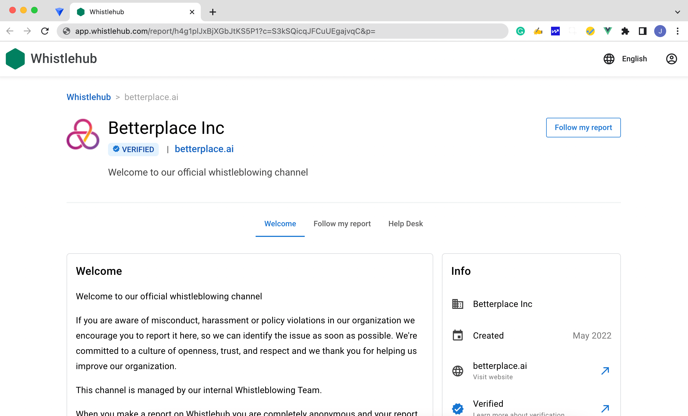Click the building icon beside Betterplace Inc in Info
The height and width of the screenshot is (416, 688).
458,304
